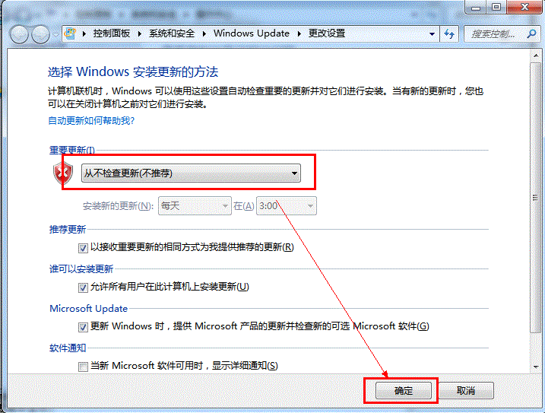Expand breadcrumb arrow after 控制面板
Screen dimensions: 545x413
tap(140, 33)
